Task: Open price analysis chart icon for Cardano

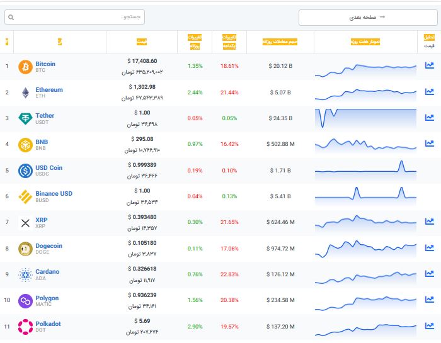Action: tap(429, 273)
